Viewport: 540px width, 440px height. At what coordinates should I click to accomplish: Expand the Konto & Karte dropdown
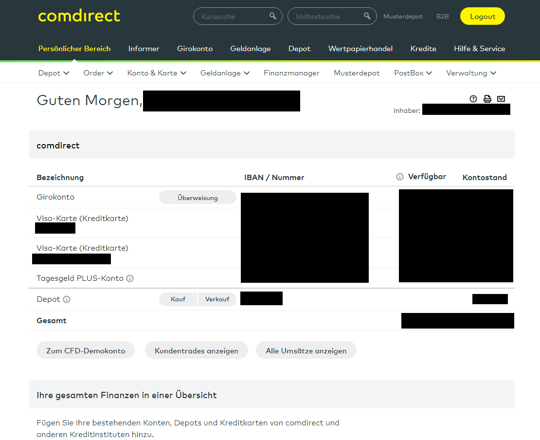pyautogui.click(x=157, y=73)
